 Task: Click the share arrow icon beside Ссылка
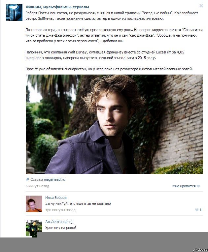click(x=27, y=179)
